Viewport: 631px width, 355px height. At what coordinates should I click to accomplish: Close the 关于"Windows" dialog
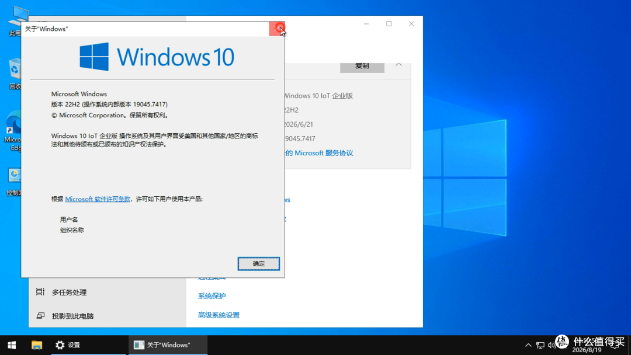click(277, 29)
